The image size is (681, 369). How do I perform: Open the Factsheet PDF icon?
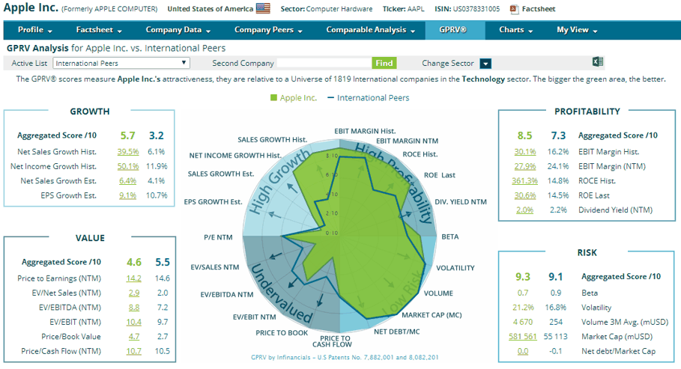514,9
